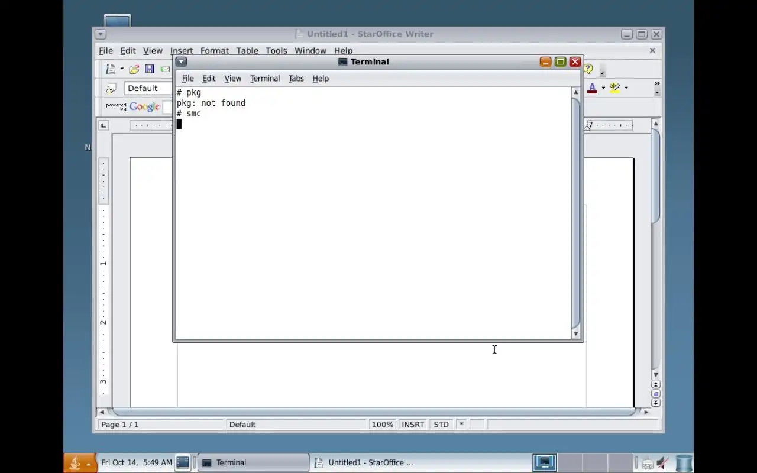This screenshot has width=757, height=473.
Task: Apply the Font Color red A icon
Action: (x=592, y=88)
